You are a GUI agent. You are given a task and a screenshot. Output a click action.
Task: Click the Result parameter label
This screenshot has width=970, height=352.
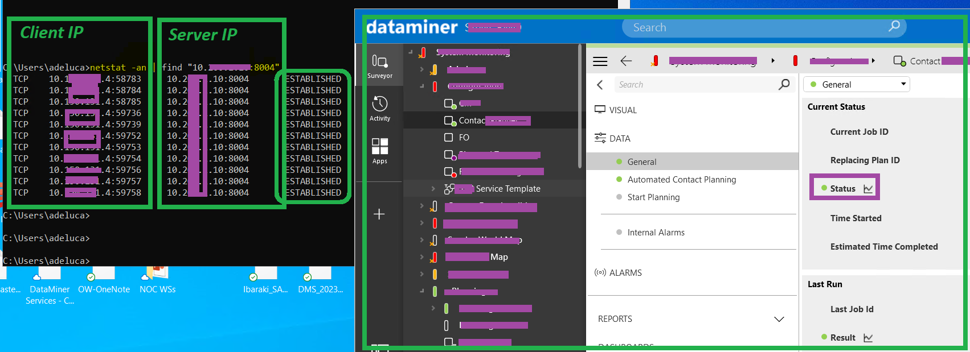[842, 338]
